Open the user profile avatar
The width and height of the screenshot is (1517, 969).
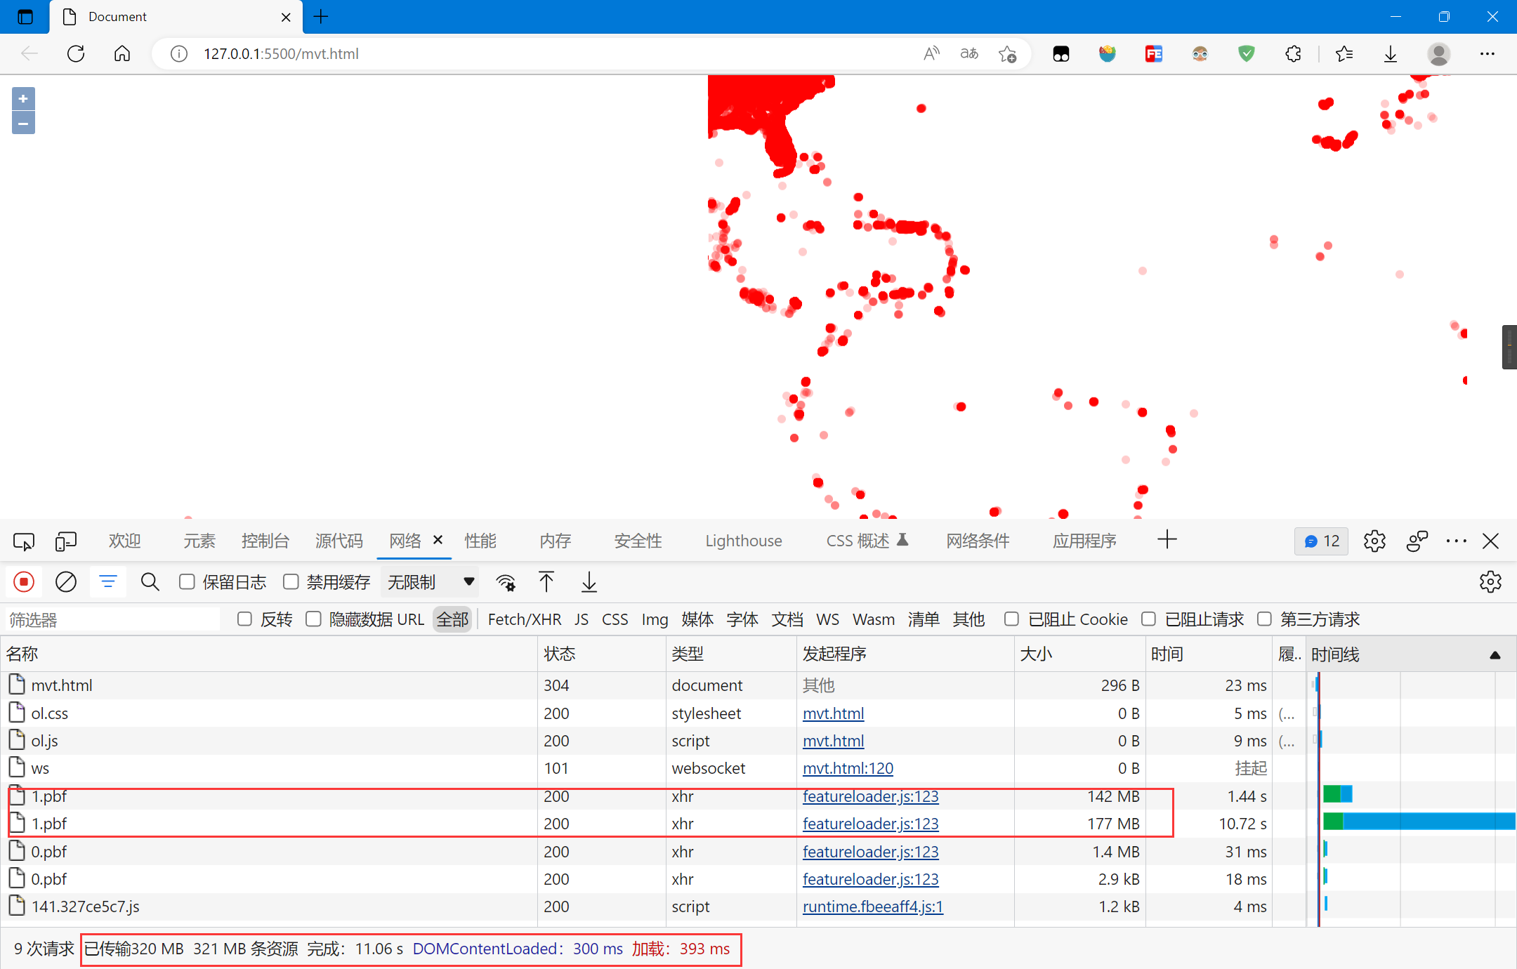click(x=1439, y=53)
